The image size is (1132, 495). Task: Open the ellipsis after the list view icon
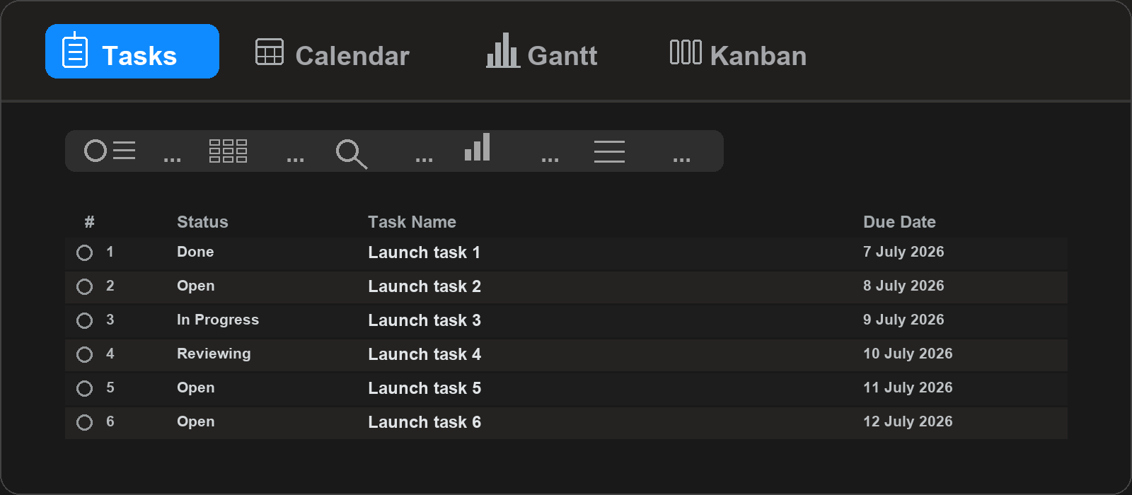pyautogui.click(x=172, y=160)
